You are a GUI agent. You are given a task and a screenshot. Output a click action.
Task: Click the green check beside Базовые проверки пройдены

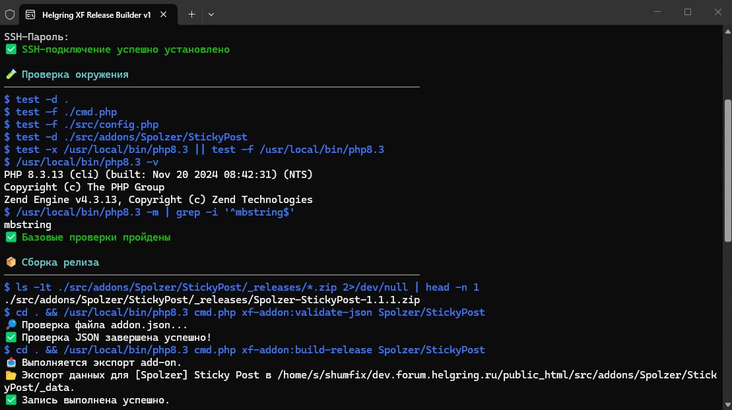[x=11, y=237]
